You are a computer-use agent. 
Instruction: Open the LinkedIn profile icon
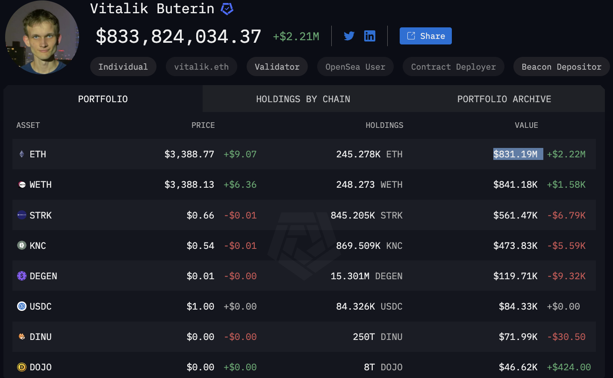tap(369, 36)
